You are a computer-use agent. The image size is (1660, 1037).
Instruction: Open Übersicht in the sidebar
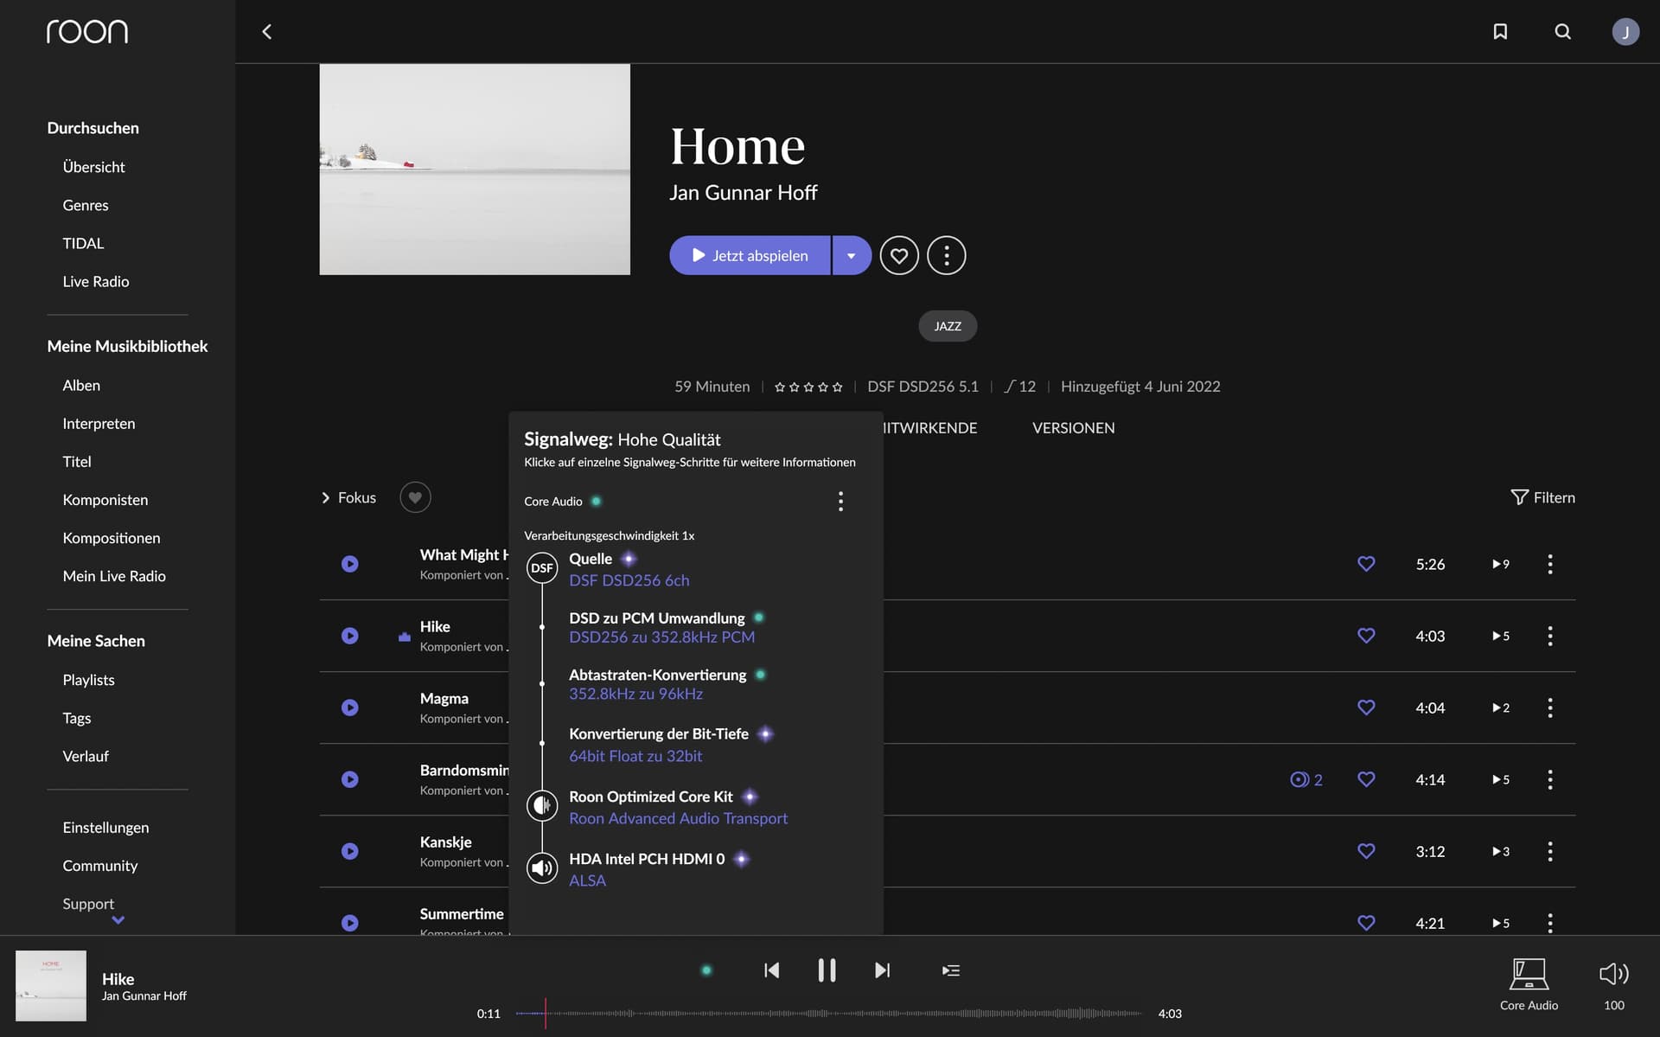93,167
